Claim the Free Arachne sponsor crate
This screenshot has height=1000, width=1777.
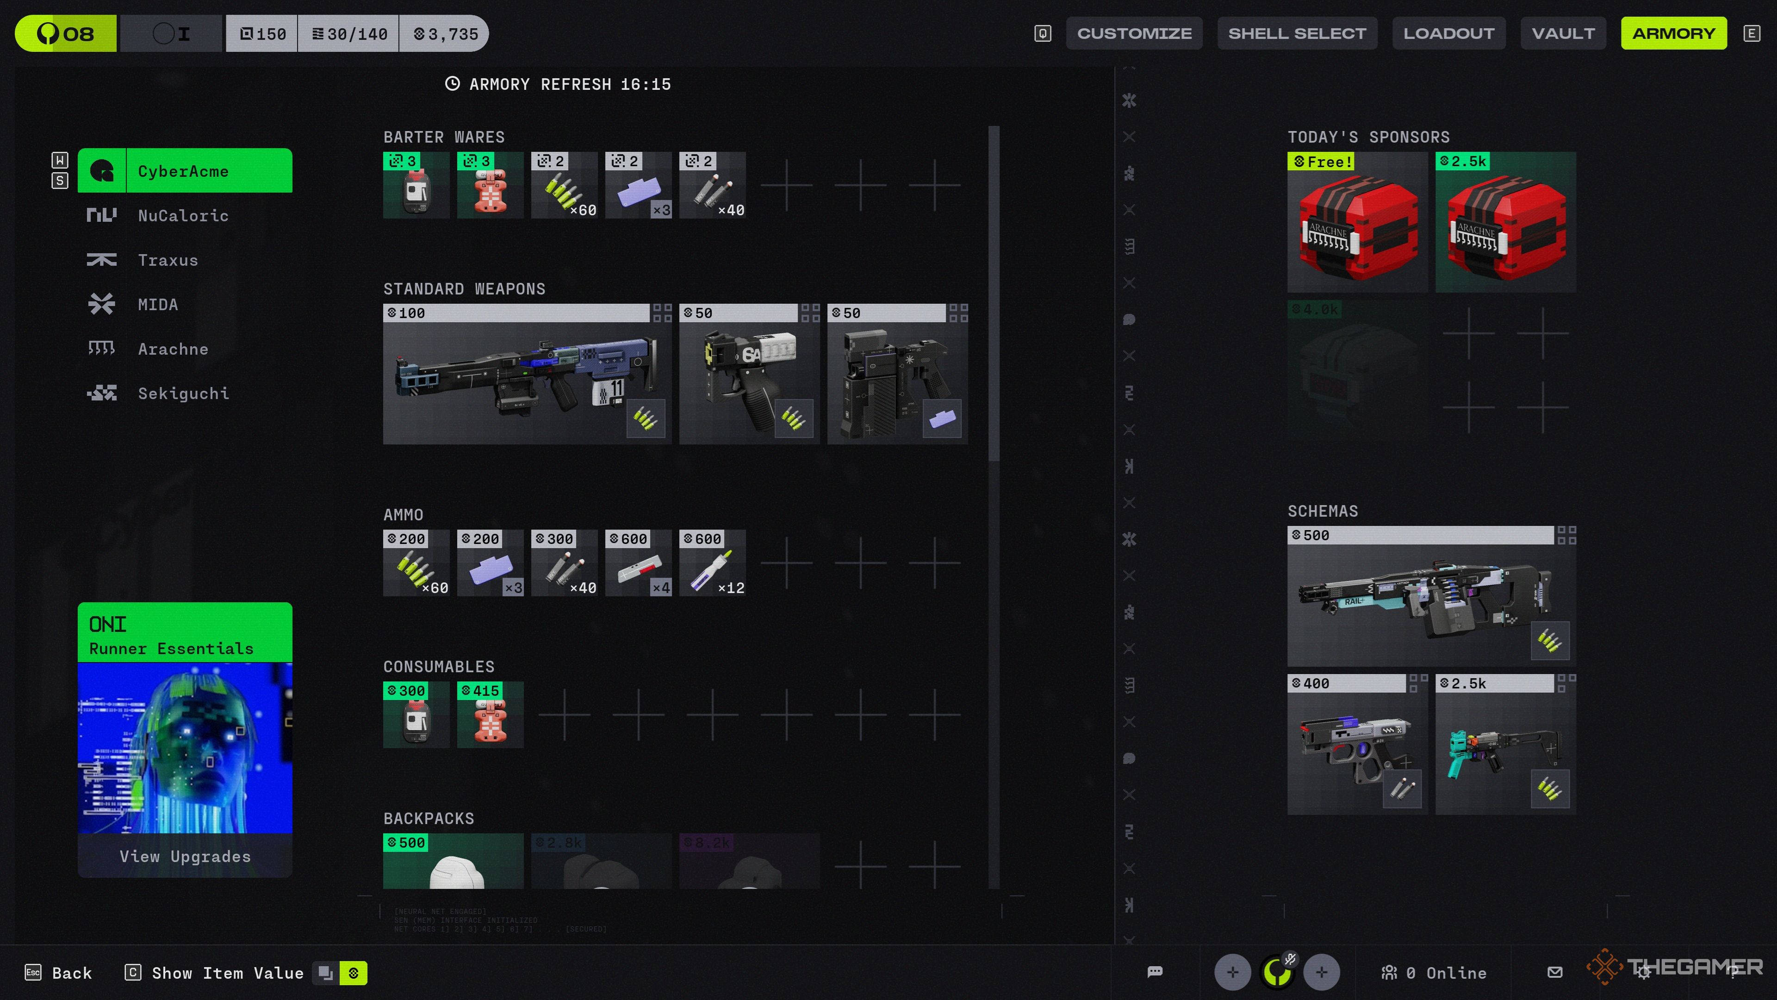1357,222
